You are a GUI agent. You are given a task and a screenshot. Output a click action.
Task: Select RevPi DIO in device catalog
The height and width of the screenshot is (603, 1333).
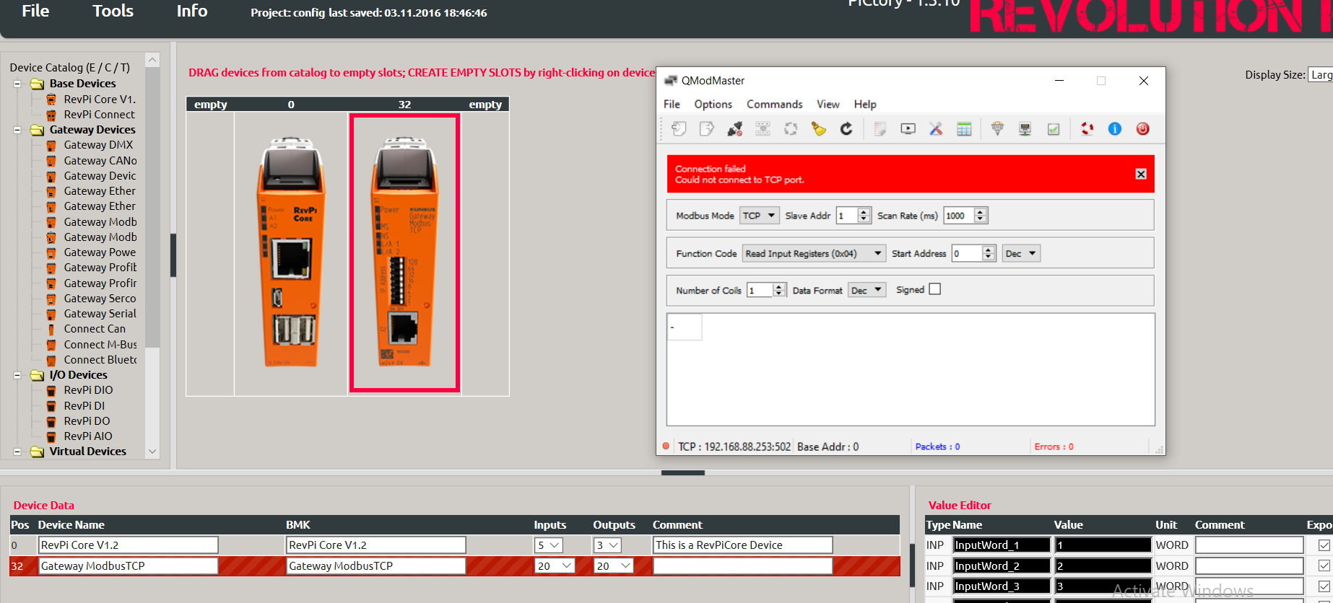(x=88, y=390)
